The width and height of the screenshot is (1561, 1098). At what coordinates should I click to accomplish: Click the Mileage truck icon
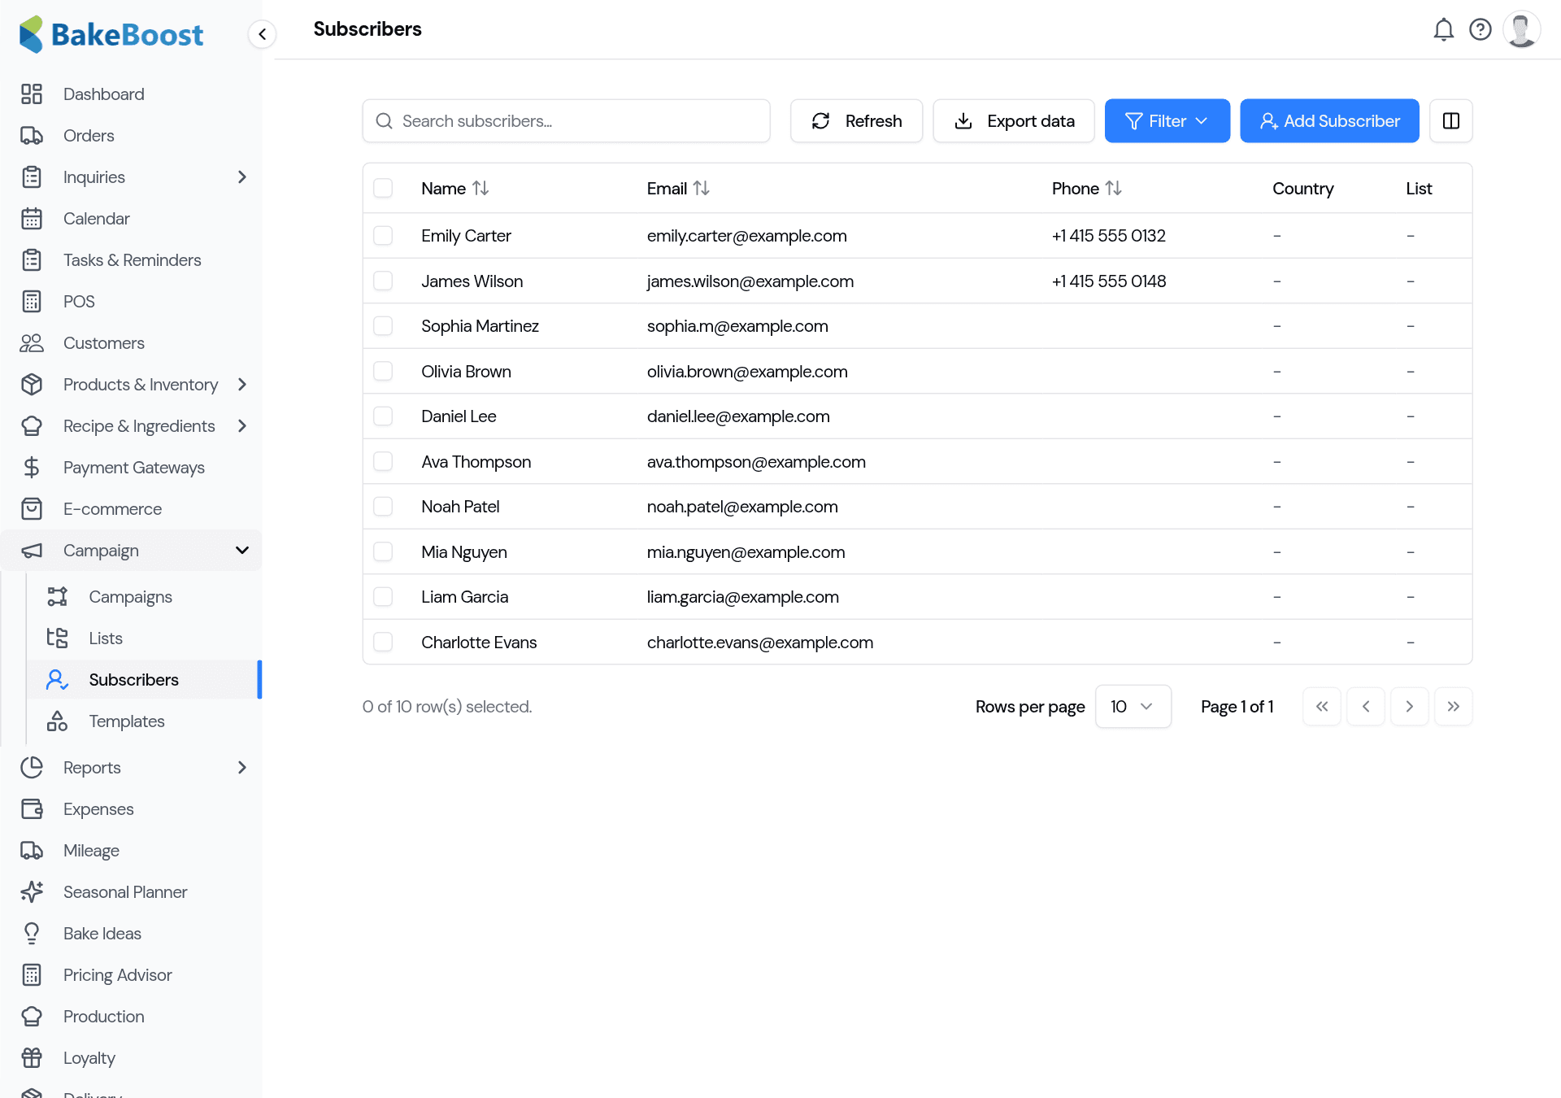(x=32, y=851)
